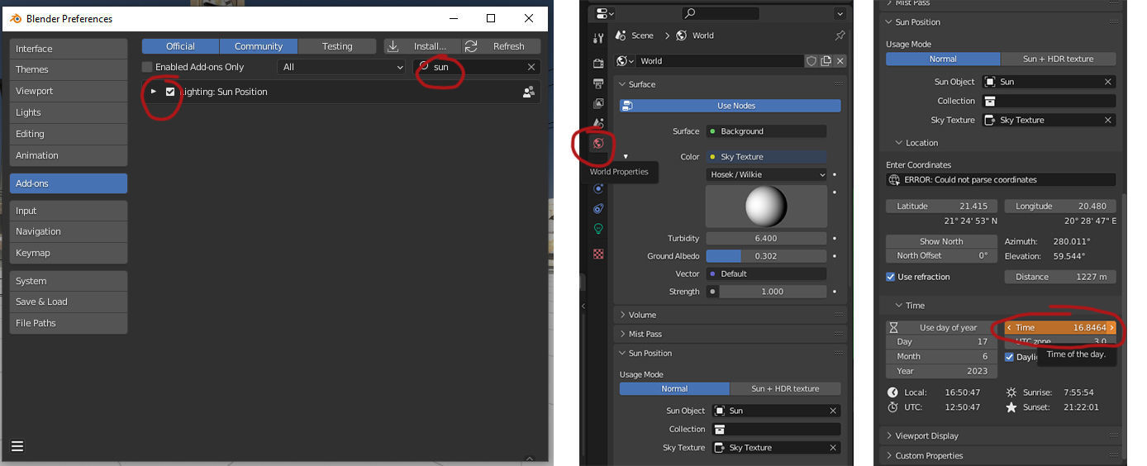Image resolution: width=1147 pixels, height=466 pixels.
Task: Click the Time of day field 16.8464
Action: (1060, 328)
